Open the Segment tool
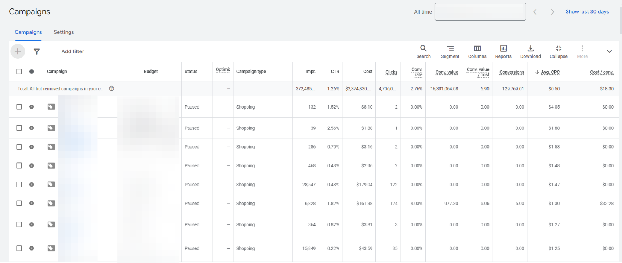Viewport: 622px width, 263px height. pyautogui.click(x=450, y=52)
